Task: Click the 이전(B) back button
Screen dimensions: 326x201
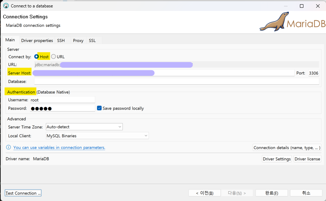Action: click(205, 193)
